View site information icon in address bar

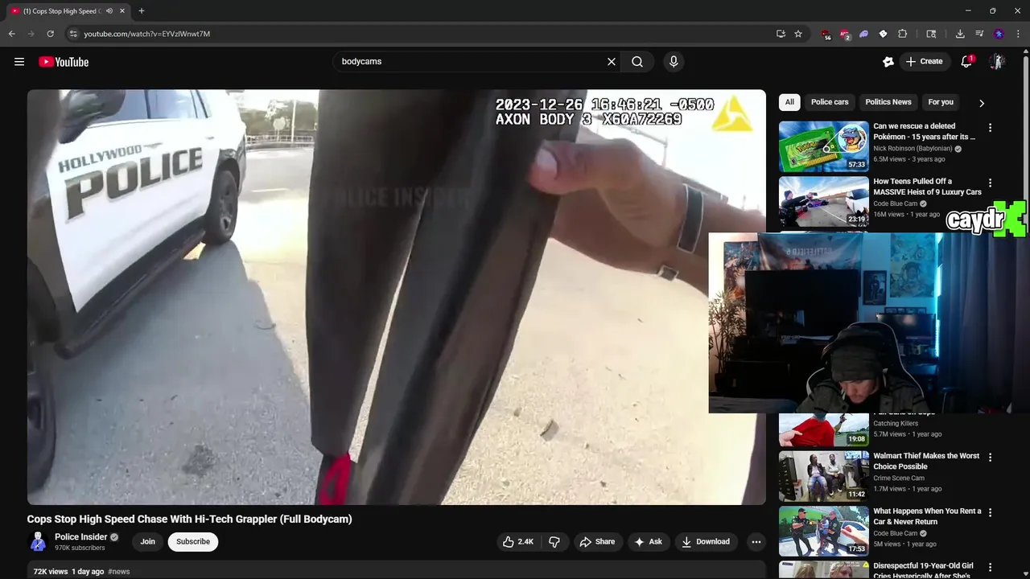click(x=73, y=34)
